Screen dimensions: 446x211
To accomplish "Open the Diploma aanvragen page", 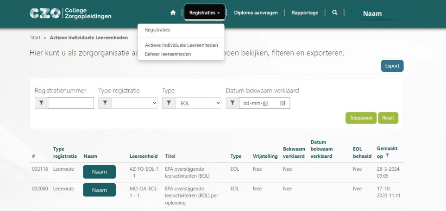I will [x=256, y=13].
